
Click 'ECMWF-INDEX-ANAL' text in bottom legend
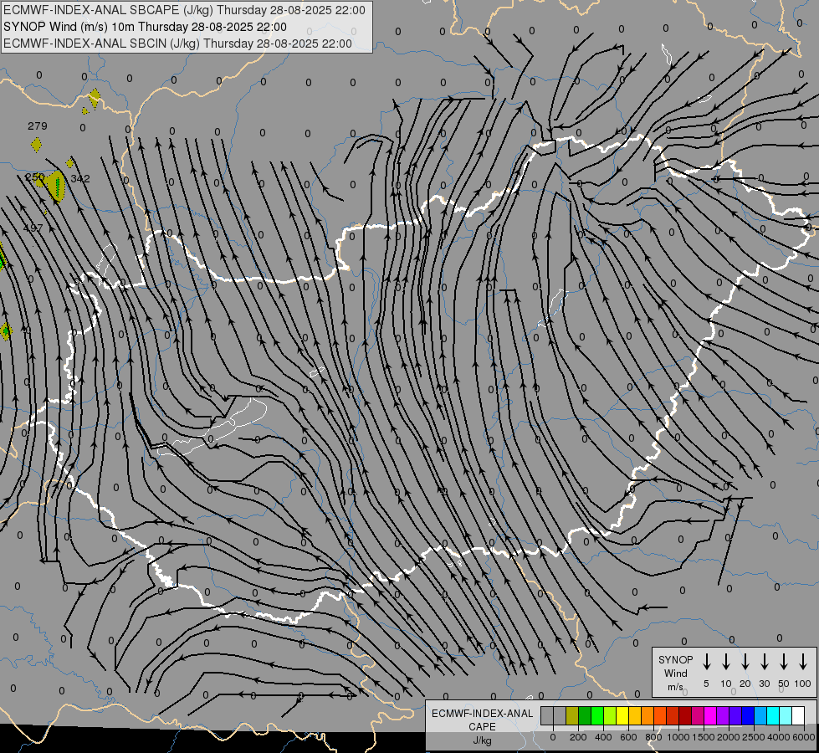482,714
